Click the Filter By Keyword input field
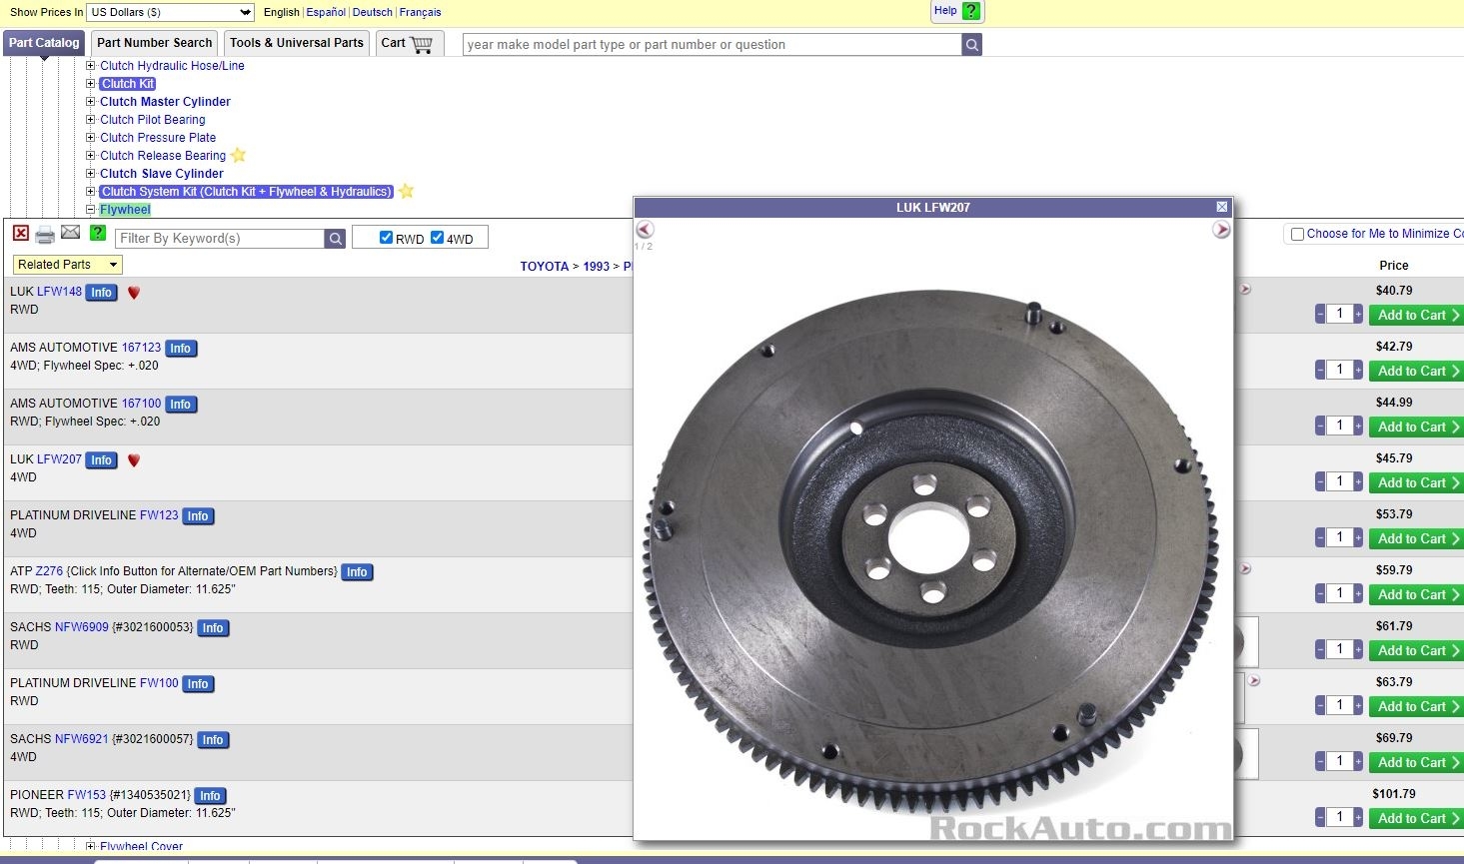The image size is (1464, 864). (x=220, y=239)
